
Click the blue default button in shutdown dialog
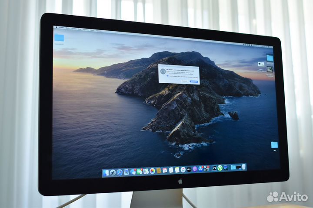pyautogui.click(x=193, y=81)
